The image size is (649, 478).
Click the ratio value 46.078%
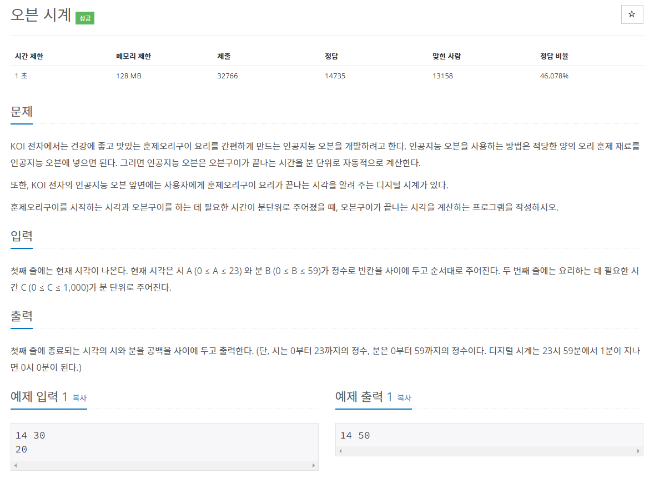point(554,76)
